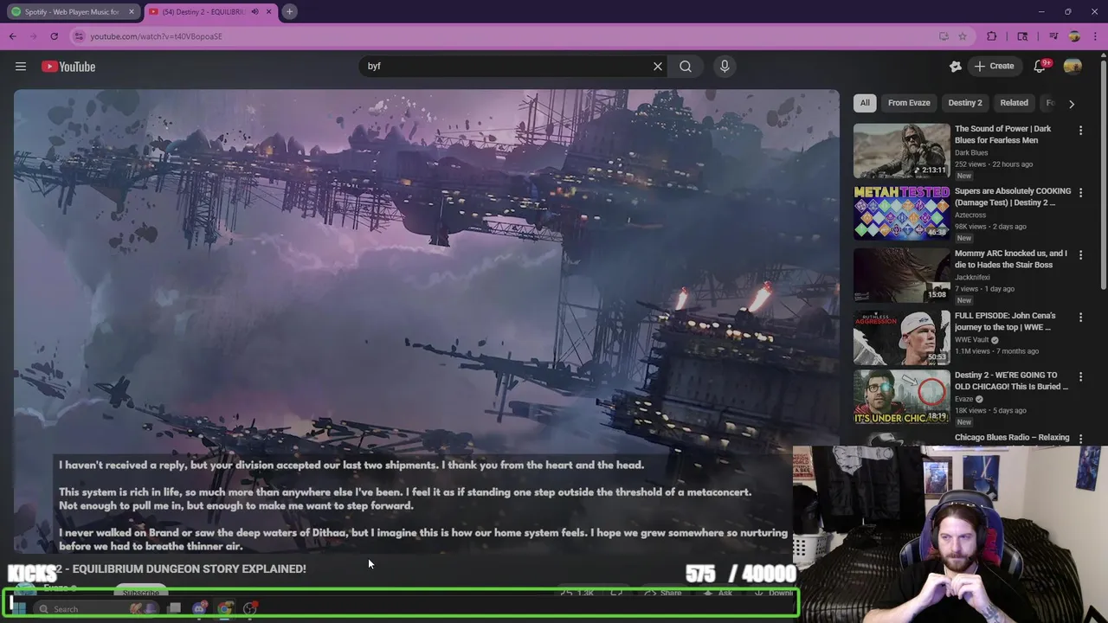Open options menu for Mommy ARC video

point(1080,255)
